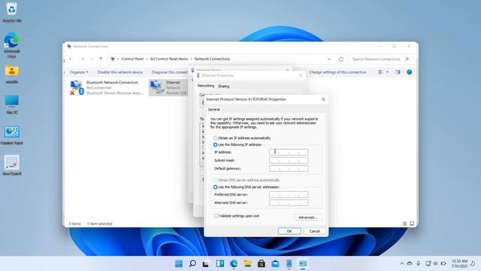Open Task View on the taskbar
Screen dimensions: 481x271
click(x=206, y=263)
